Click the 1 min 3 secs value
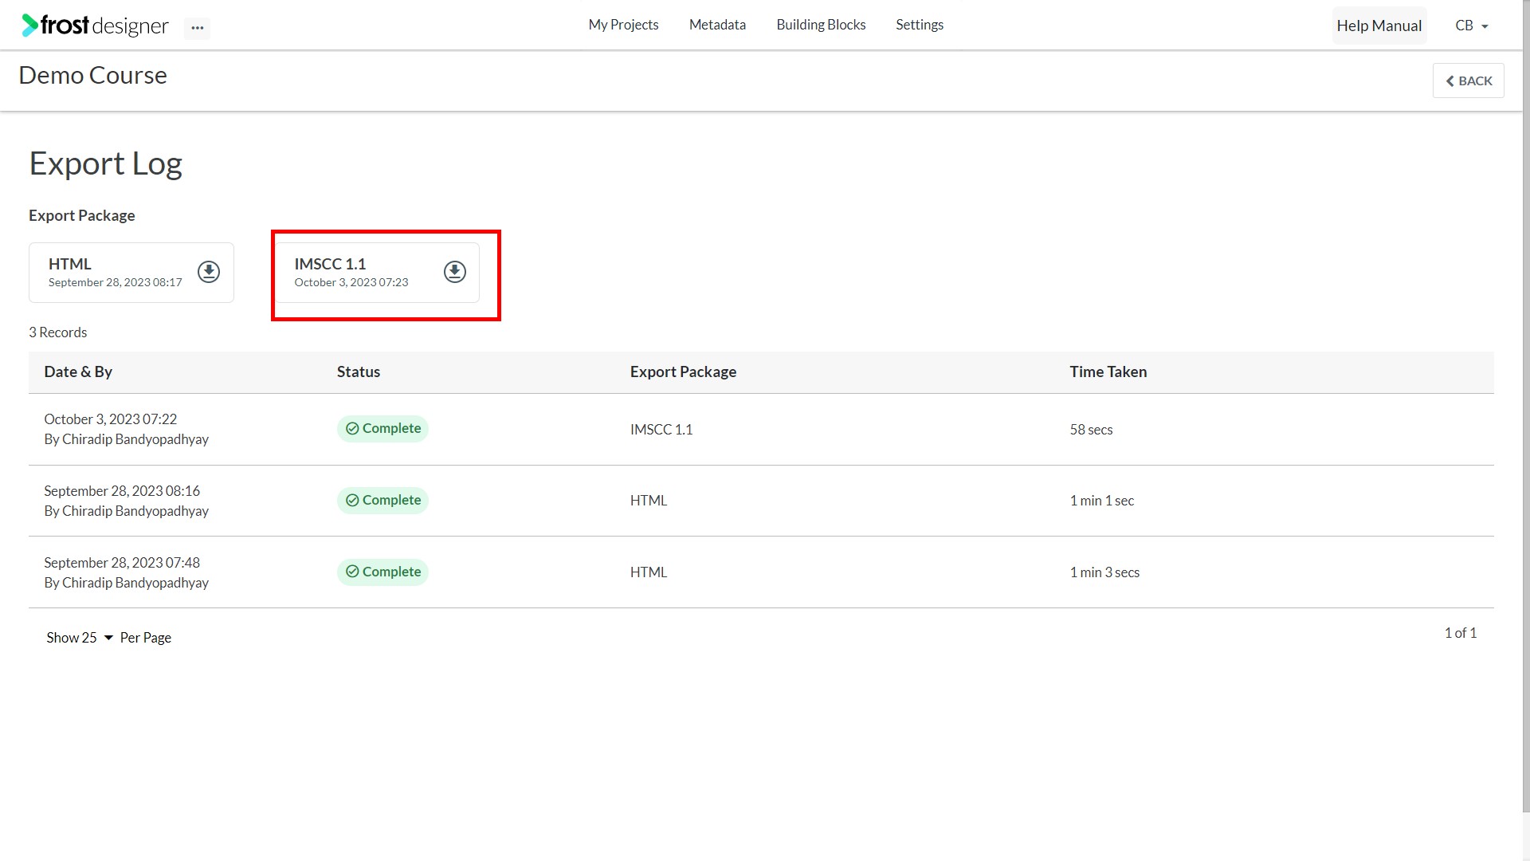 (x=1104, y=572)
